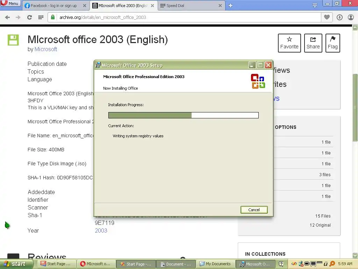
Task: Click the green floppy disk software icon
Action: [x=13, y=40]
